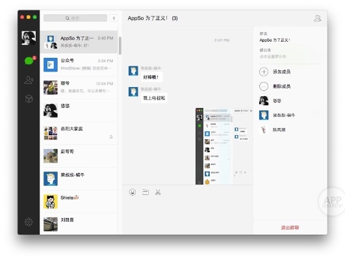Select member 梁叔叔-蜗牛 in members panel
Screen dimensions: 345x260
point(277,115)
